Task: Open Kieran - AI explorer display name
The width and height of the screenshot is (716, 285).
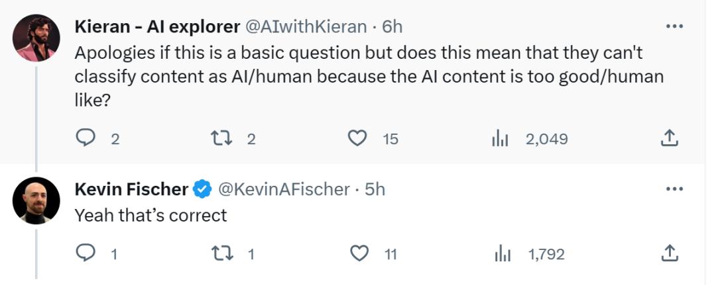Action: (x=157, y=26)
